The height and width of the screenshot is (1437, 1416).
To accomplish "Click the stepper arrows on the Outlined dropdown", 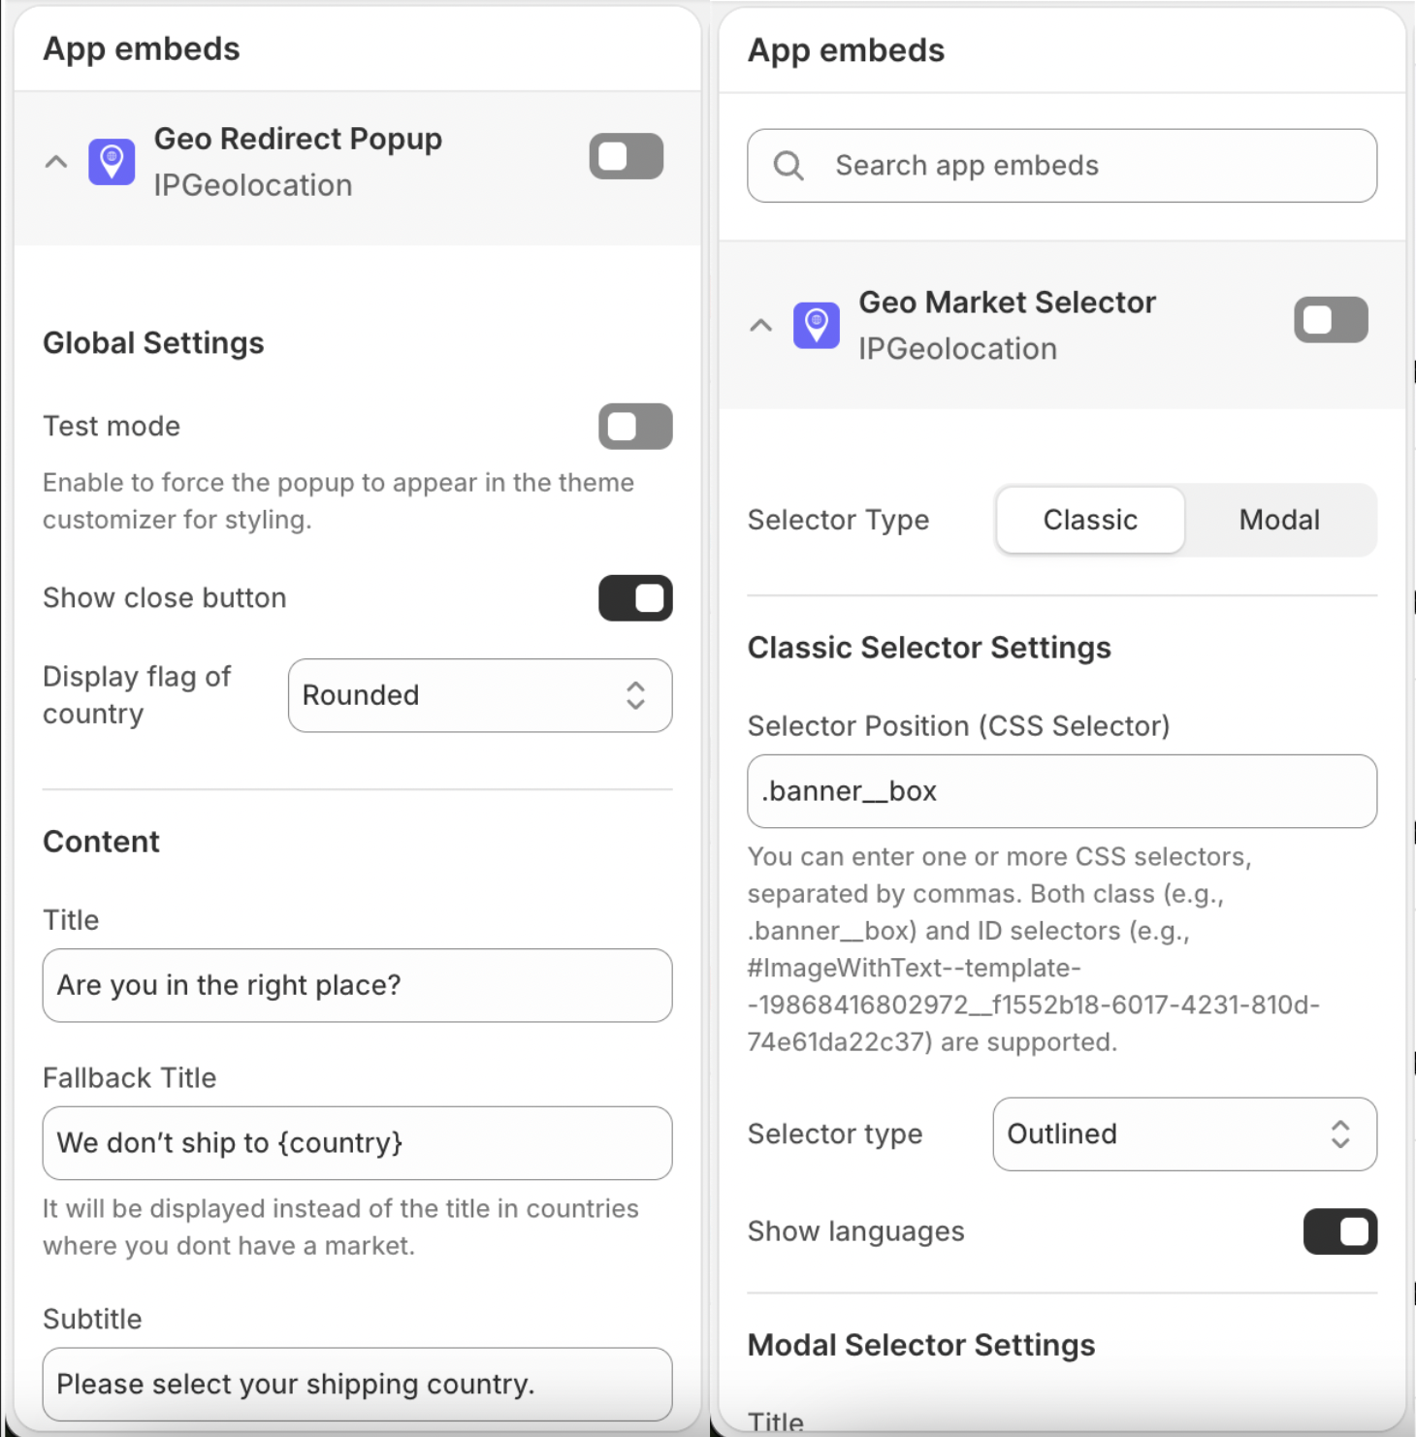I will click(x=1339, y=1134).
